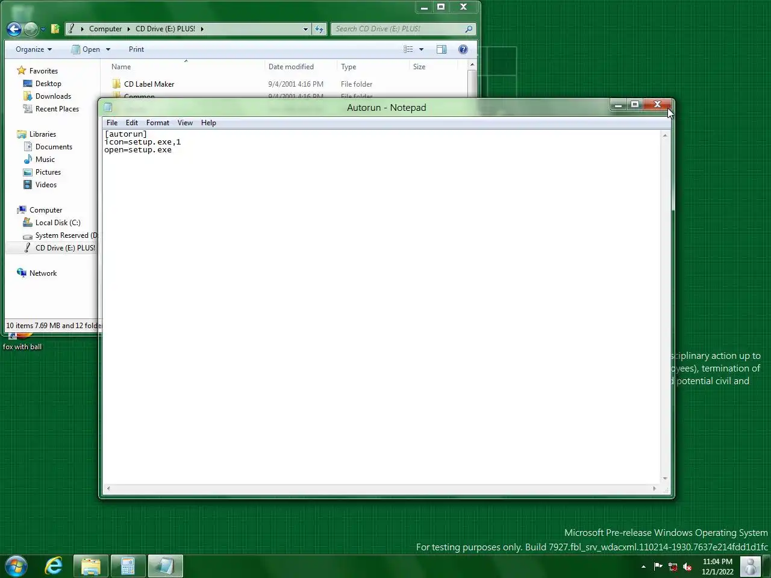This screenshot has height=578, width=771.
Task: Click Notepad horizontal scrollbar left arrow
Action: tap(108, 488)
